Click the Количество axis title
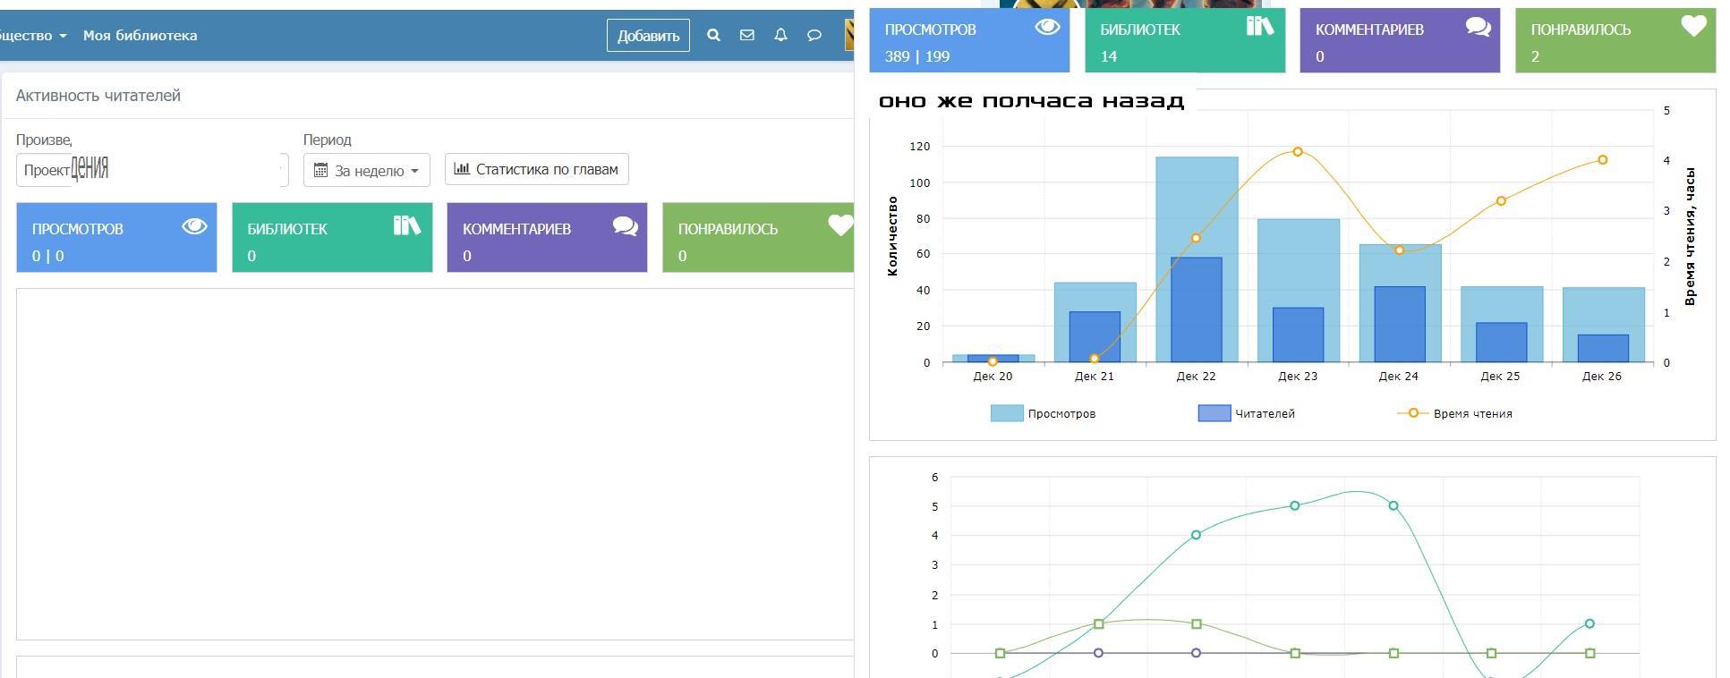The width and height of the screenshot is (1730, 678). (x=892, y=235)
